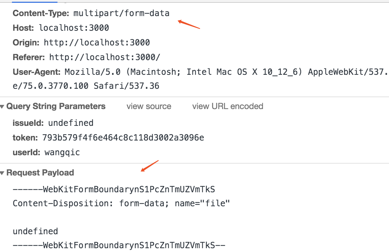Click the Content-Type header name
The height and width of the screenshot is (251, 389).
coord(41,13)
